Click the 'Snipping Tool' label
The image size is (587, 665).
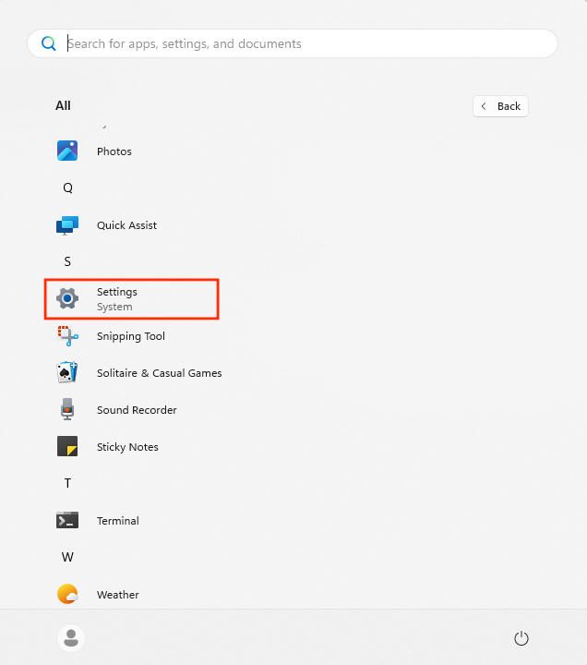tap(131, 336)
